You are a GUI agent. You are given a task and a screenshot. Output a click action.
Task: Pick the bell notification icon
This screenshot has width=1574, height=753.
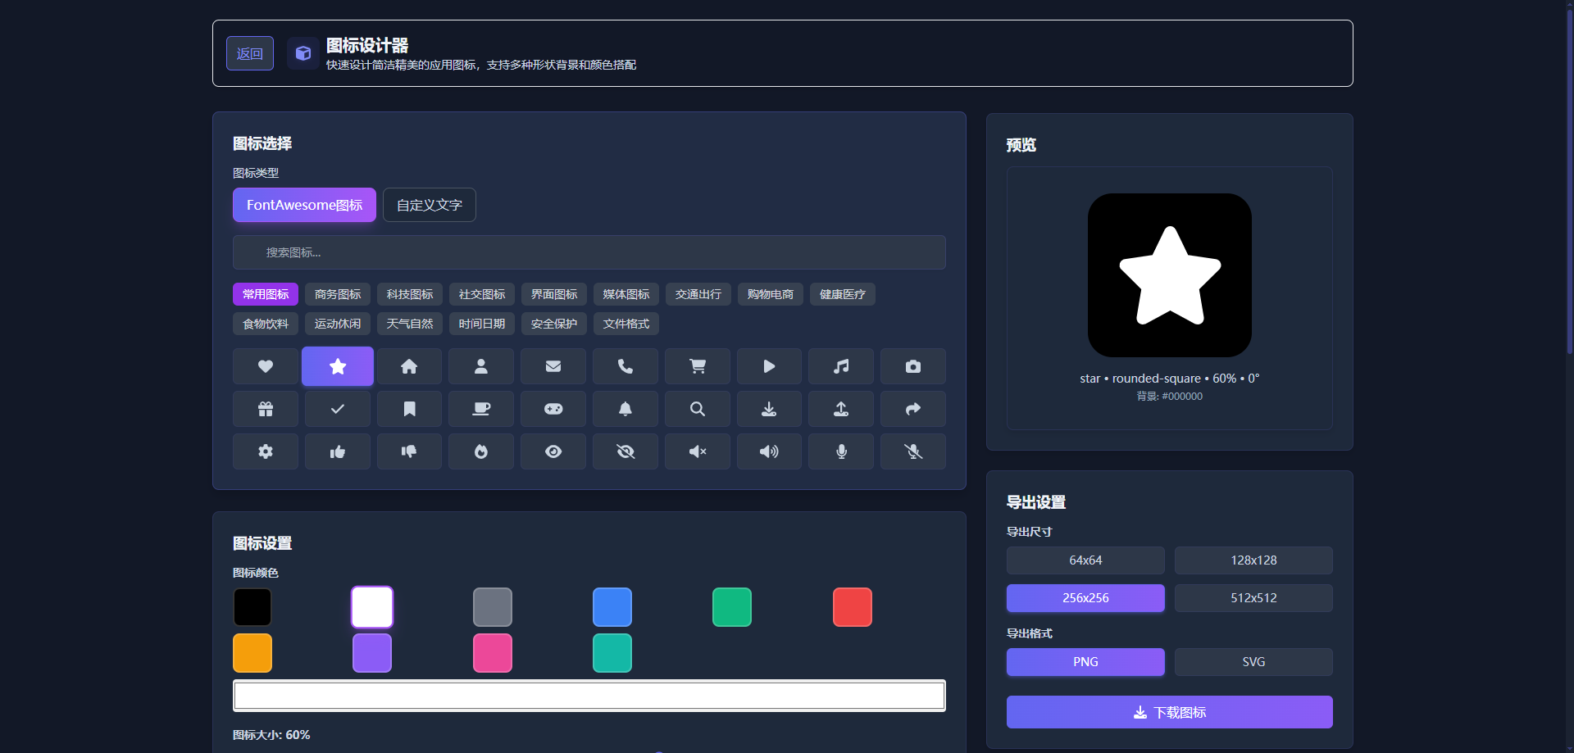tap(626, 409)
